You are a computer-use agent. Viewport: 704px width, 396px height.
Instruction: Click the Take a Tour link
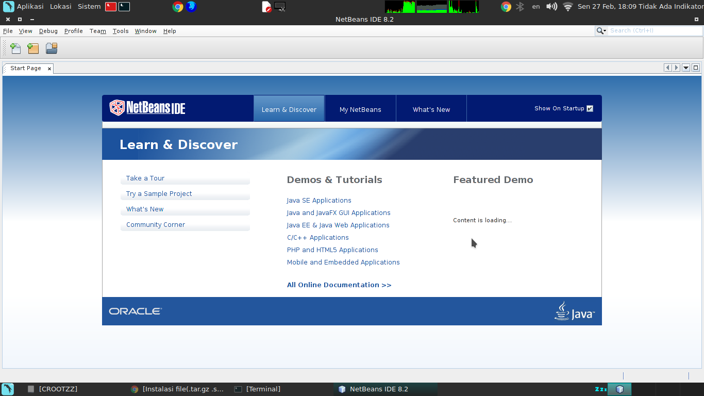click(x=145, y=178)
